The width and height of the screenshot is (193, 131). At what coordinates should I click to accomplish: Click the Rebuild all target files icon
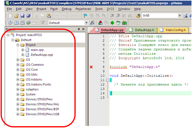point(23,23)
